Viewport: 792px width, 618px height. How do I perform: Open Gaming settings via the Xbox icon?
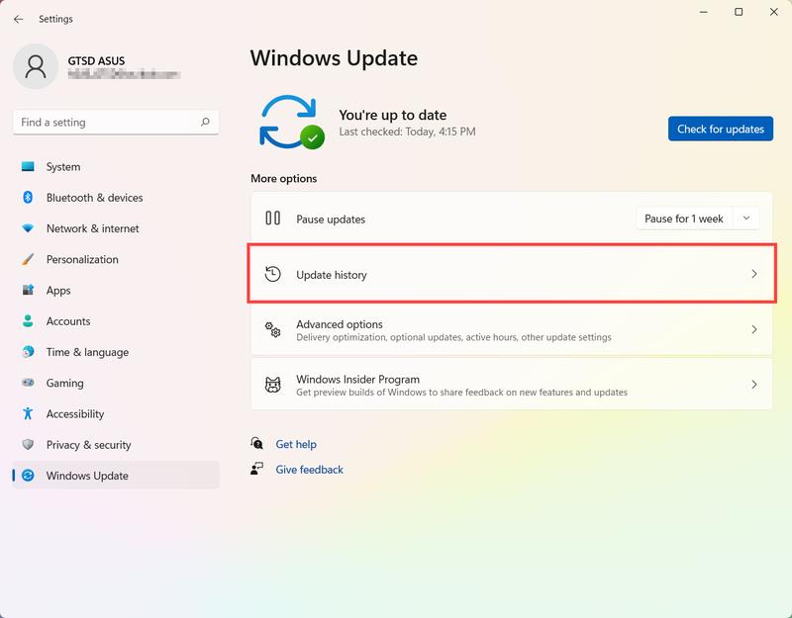(x=29, y=383)
